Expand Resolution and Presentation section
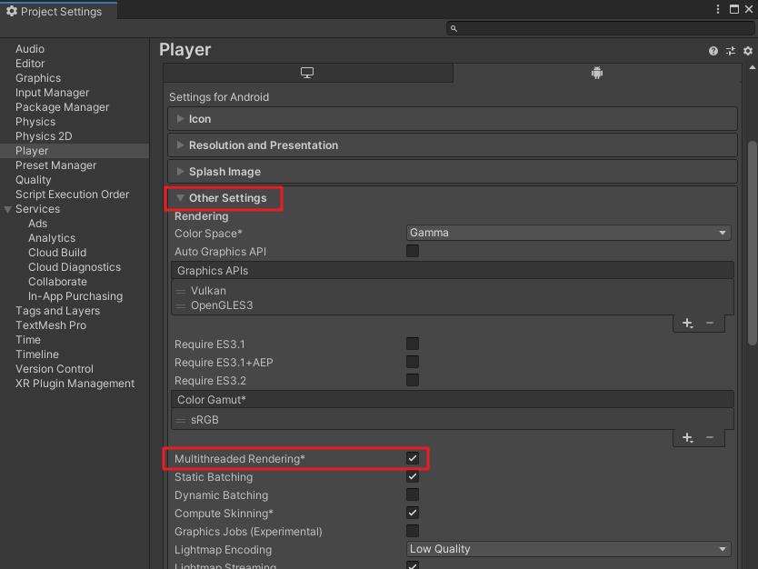 pos(453,145)
